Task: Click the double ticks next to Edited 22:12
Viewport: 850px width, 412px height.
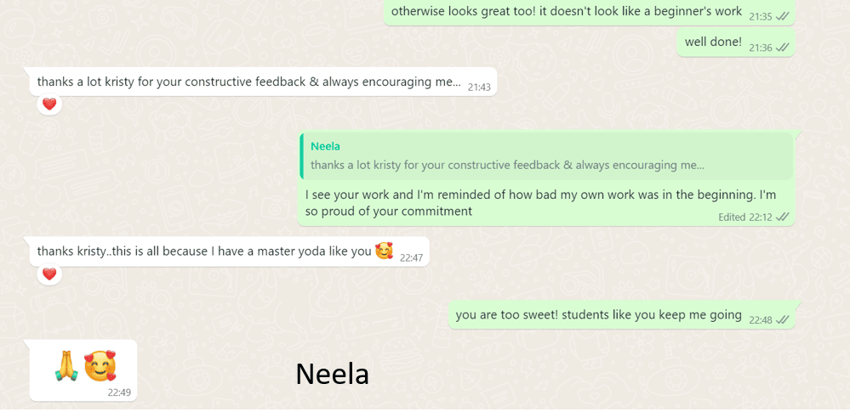Action: (x=782, y=217)
